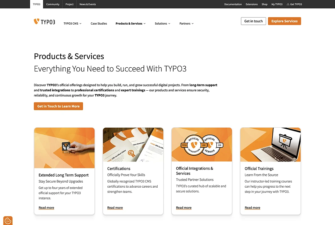Follow Read more under Official Trainings

[252, 208]
